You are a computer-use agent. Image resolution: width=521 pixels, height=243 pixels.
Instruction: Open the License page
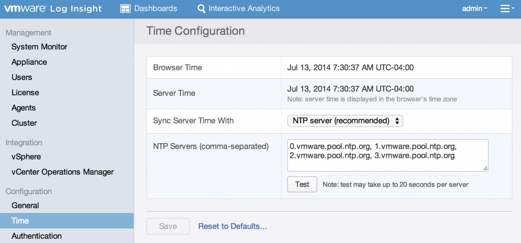point(25,93)
